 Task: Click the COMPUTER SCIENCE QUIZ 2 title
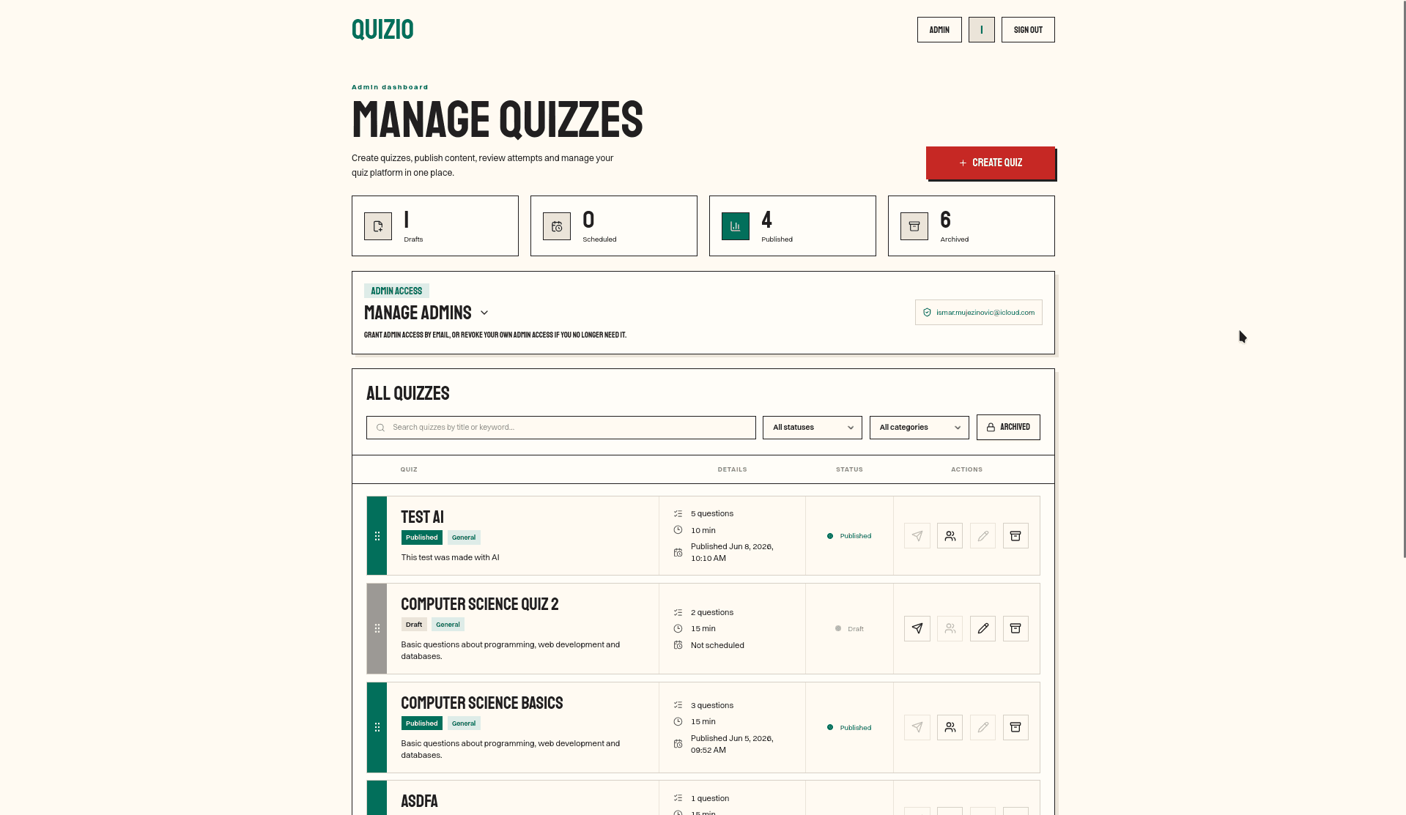click(x=480, y=604)
